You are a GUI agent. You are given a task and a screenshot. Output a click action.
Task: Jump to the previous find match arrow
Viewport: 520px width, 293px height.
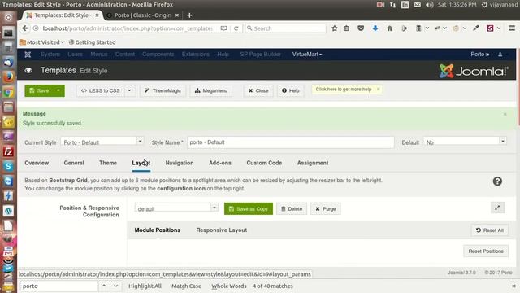(x=104, y=286)
